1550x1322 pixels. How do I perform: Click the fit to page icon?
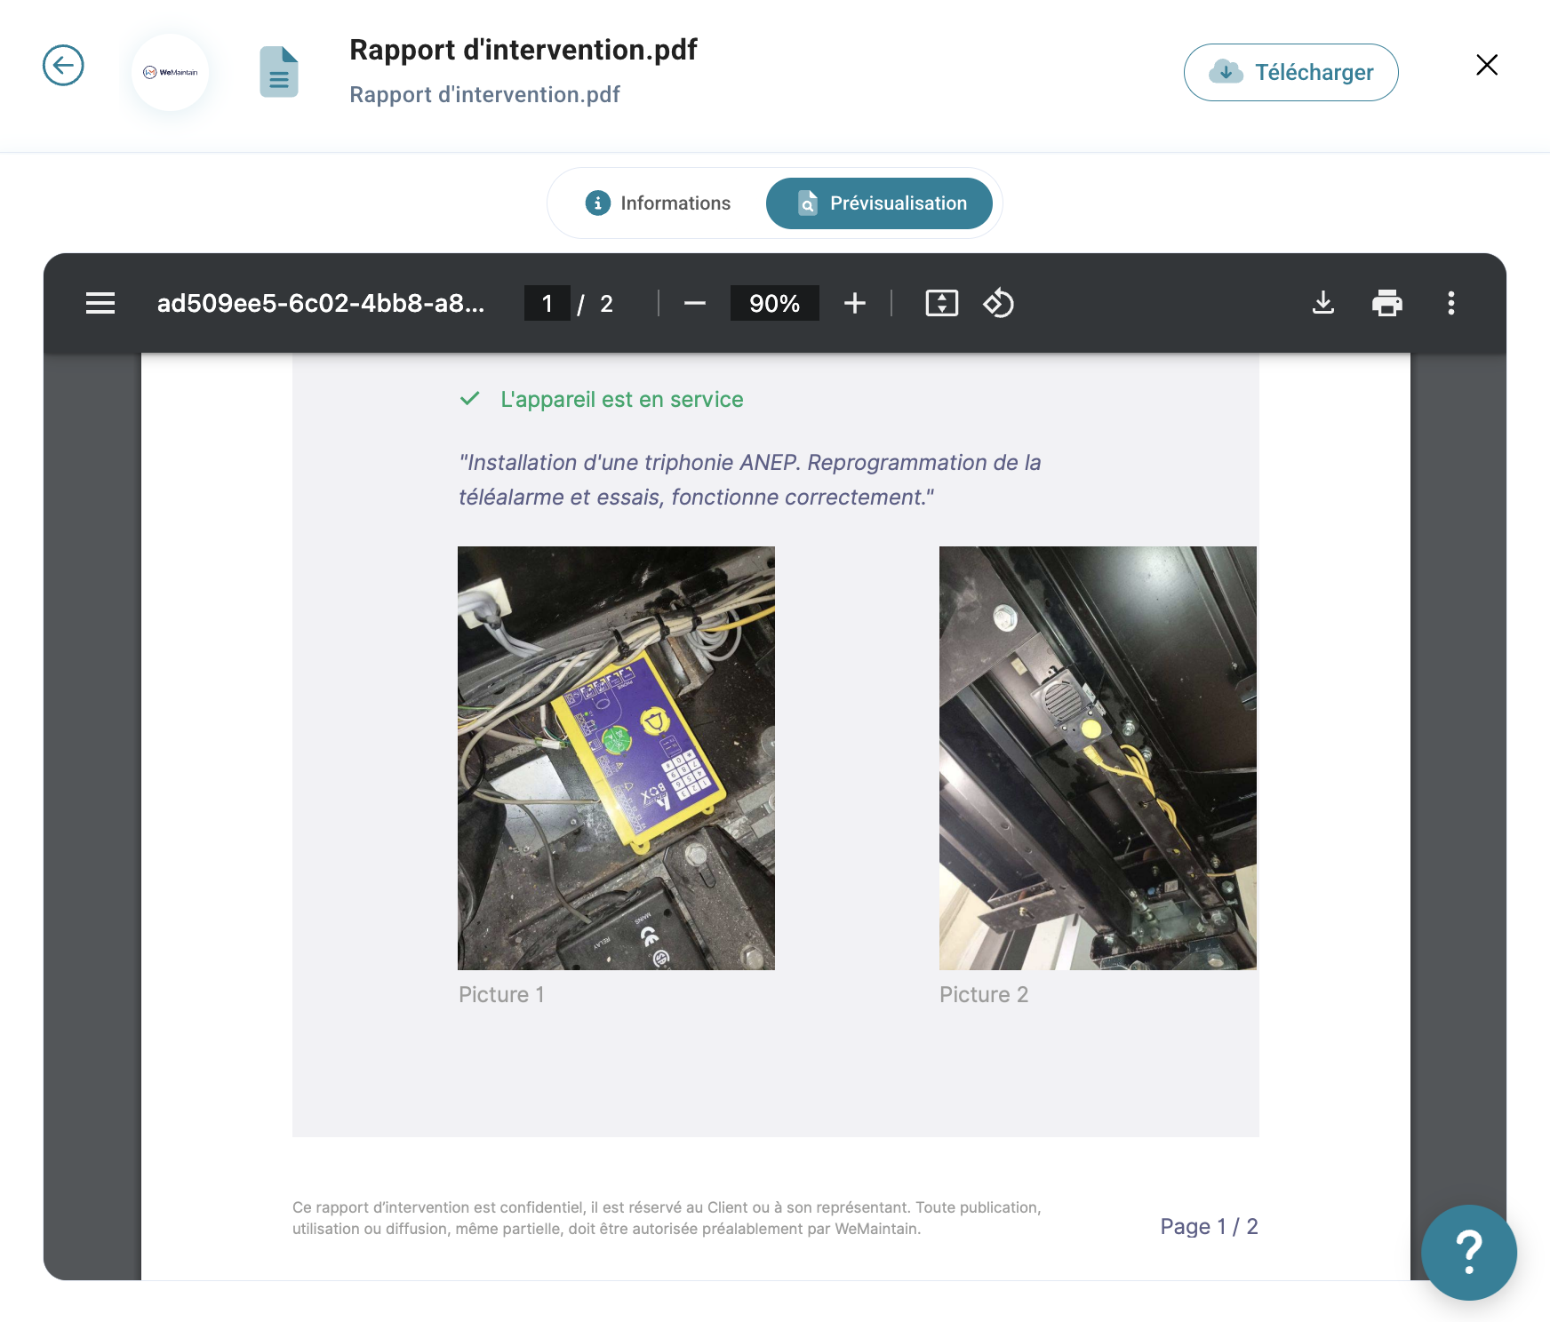point(941,304)
